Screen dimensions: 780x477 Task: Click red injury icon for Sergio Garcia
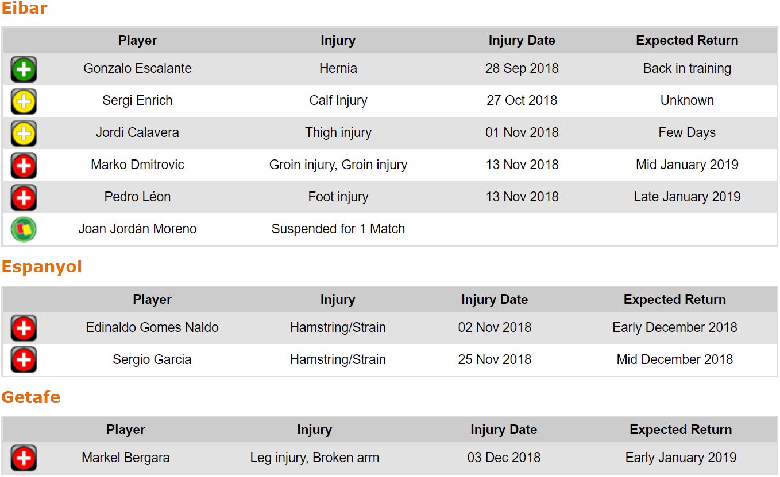point(24,360)
